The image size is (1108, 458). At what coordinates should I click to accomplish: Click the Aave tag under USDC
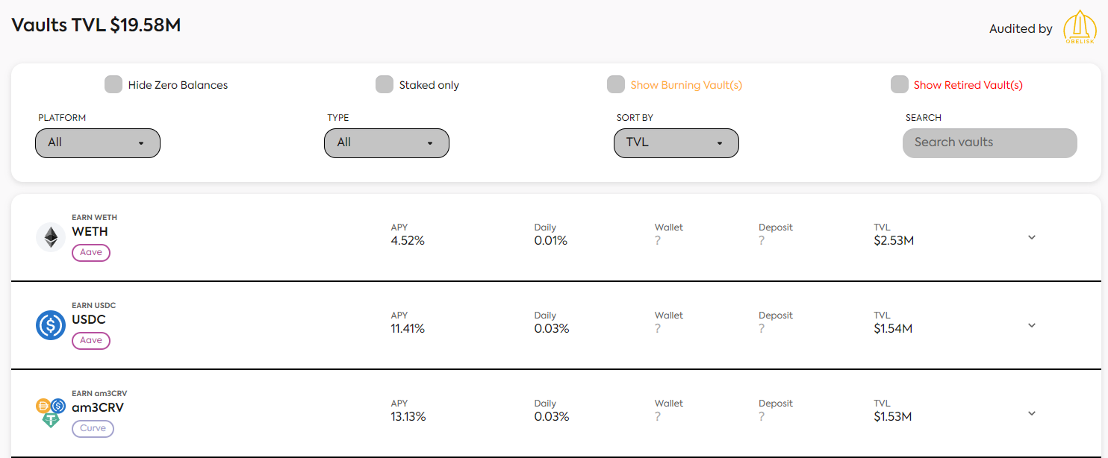point(91,341)
